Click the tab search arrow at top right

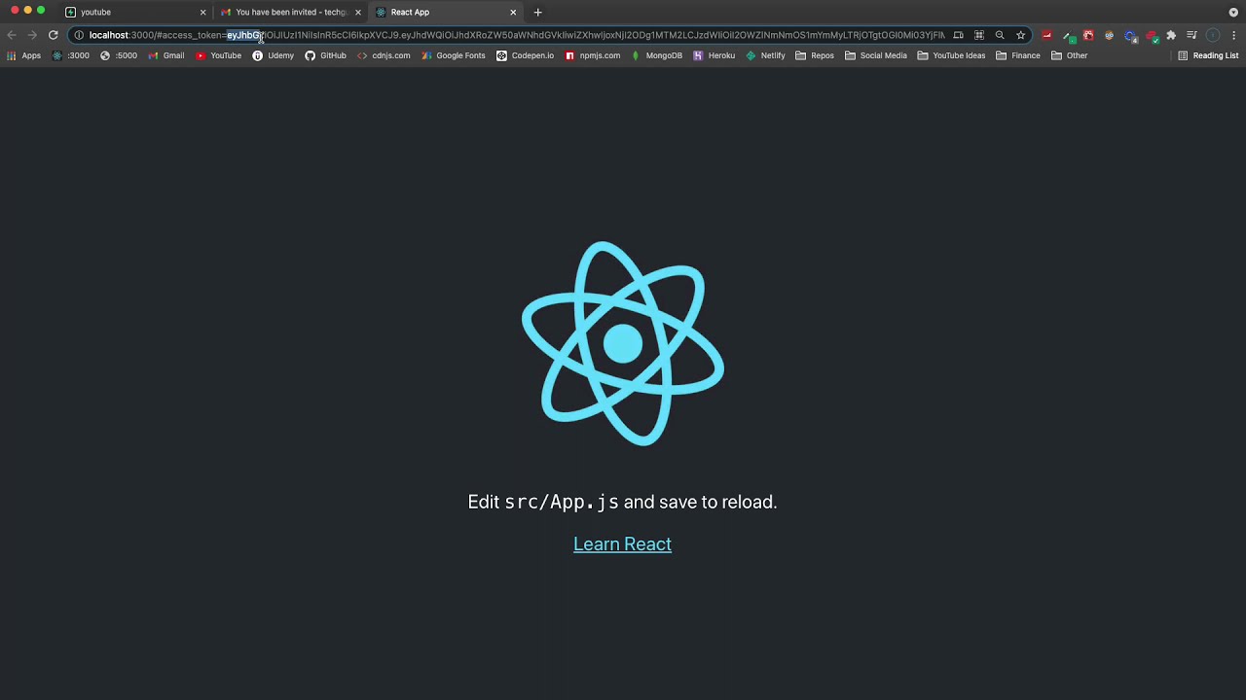pyautogui.click(x=1233, y=13)
